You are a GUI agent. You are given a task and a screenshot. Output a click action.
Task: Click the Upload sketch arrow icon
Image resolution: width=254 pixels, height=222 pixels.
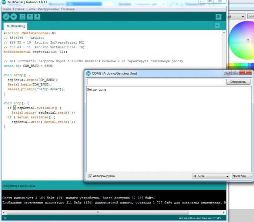tap(14, 17)
